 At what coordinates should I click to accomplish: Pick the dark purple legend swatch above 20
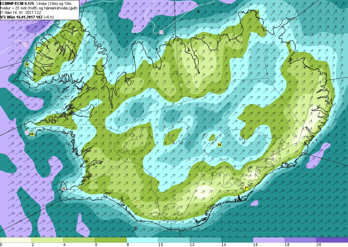tap(332, 240)
